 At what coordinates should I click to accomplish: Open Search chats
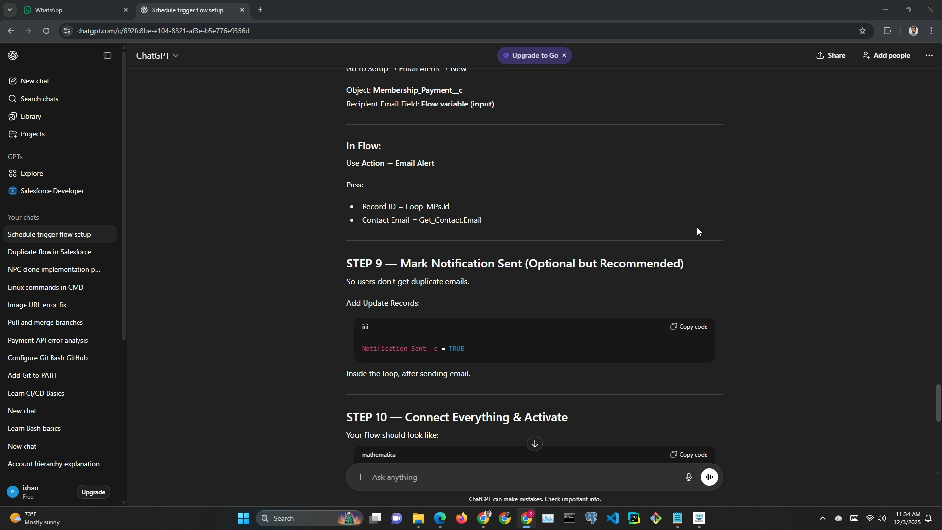pyautogui.click(x=39, y=99)
